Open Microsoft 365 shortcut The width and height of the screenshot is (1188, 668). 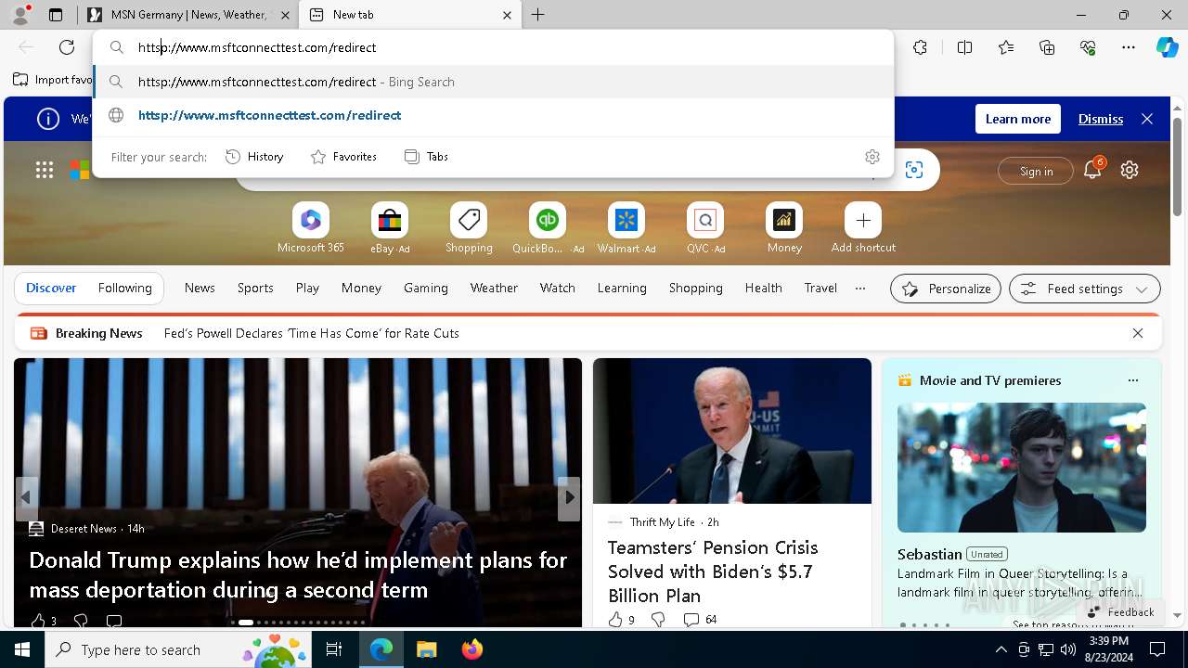311,228
